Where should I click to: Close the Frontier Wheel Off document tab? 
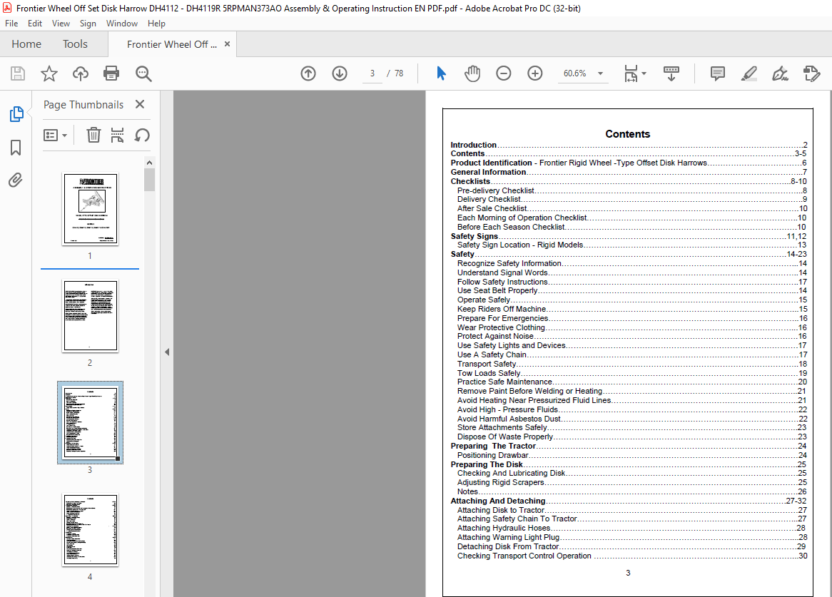click(x=227, y=44)
